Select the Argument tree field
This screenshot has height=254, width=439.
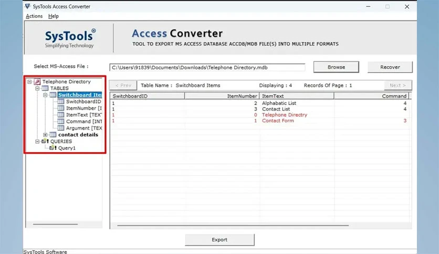83,128
